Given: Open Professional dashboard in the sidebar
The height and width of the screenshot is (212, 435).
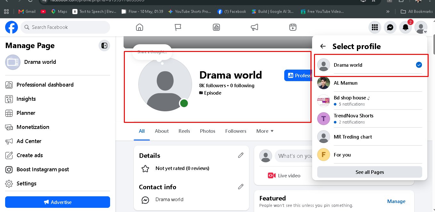Looking at the screenshot, I should [x=58, y=85].
